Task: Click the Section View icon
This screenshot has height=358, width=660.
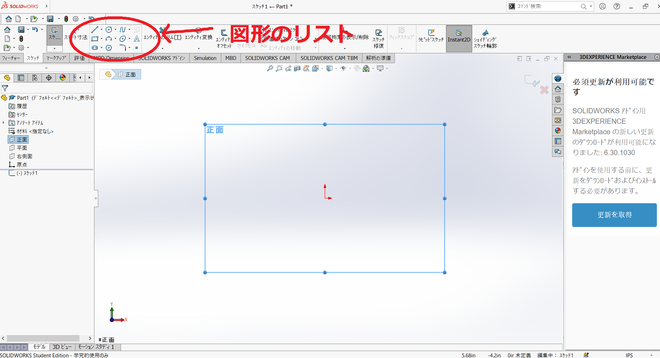Action: pyautogui.click(x=297, y=69)
